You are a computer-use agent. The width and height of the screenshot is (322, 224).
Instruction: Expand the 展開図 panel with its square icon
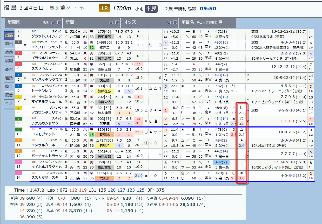coord(53,22)
